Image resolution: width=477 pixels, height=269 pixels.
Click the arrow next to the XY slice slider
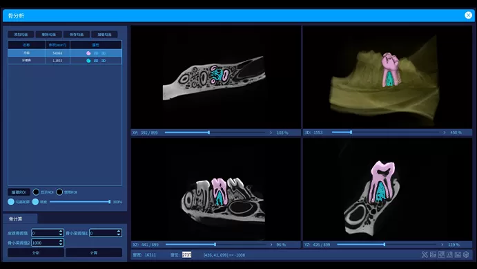click(x=271, y=133)
